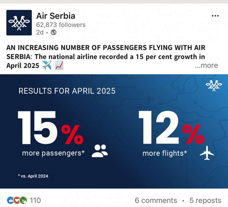Click the '2d' post timestamp
228x207 pixels.
[x=40, y=33]
